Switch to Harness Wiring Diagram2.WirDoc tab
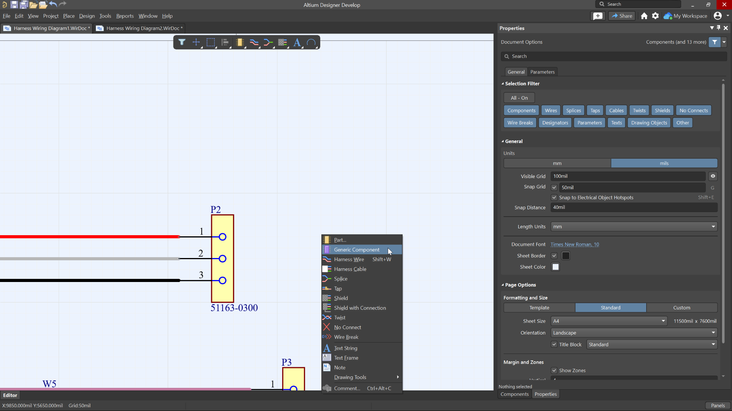Image resolution: width=732 pixels, height=411 pixels. [x=140, y=28]
